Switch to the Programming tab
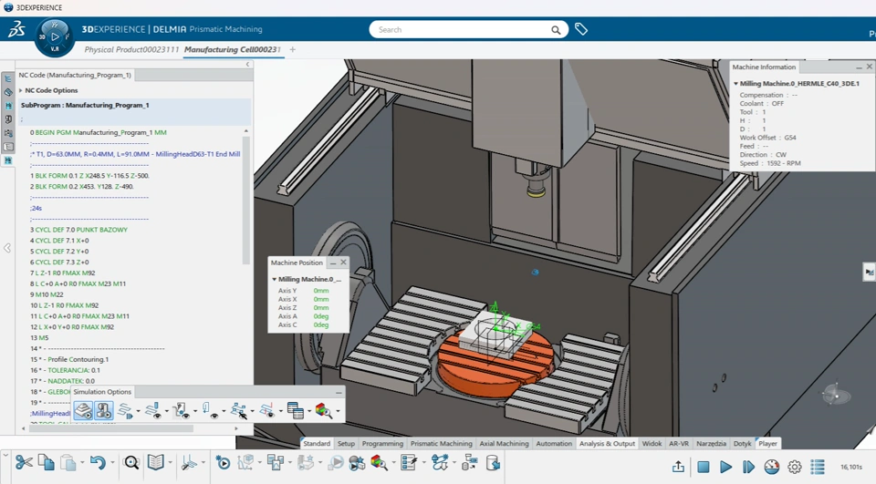 382,443
